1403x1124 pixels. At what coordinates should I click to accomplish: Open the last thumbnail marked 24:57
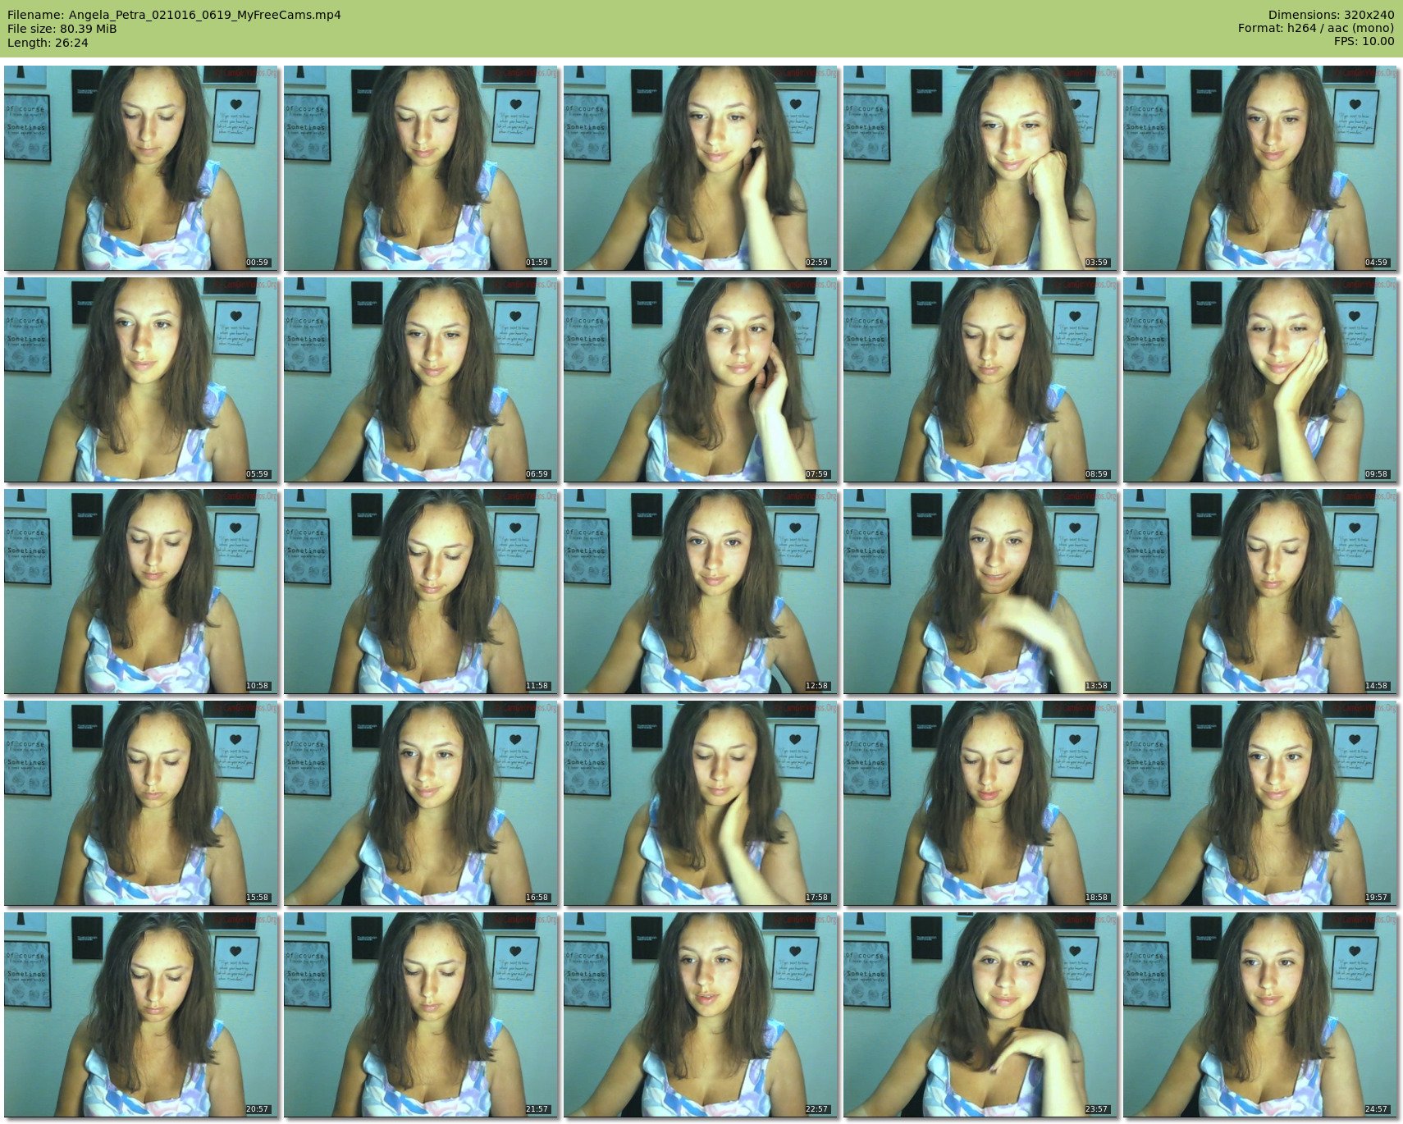[1259, 1015]
